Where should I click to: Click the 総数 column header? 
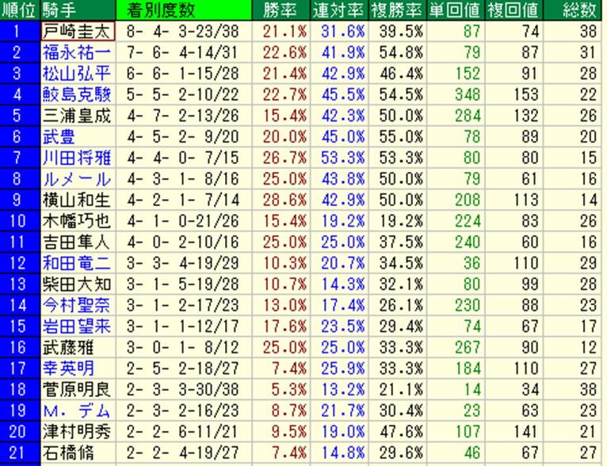pos(575,10)
